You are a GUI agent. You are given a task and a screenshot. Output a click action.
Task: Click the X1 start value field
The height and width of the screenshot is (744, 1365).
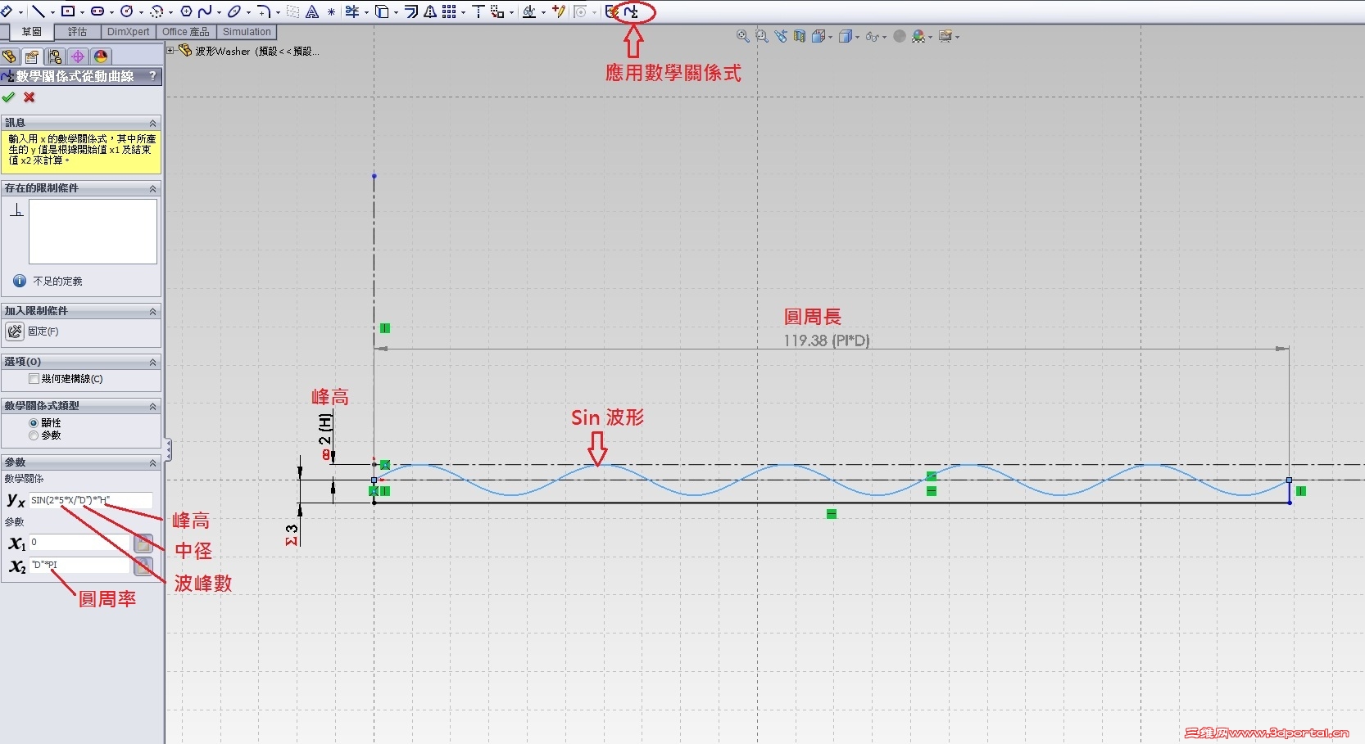tap(80, 543)
